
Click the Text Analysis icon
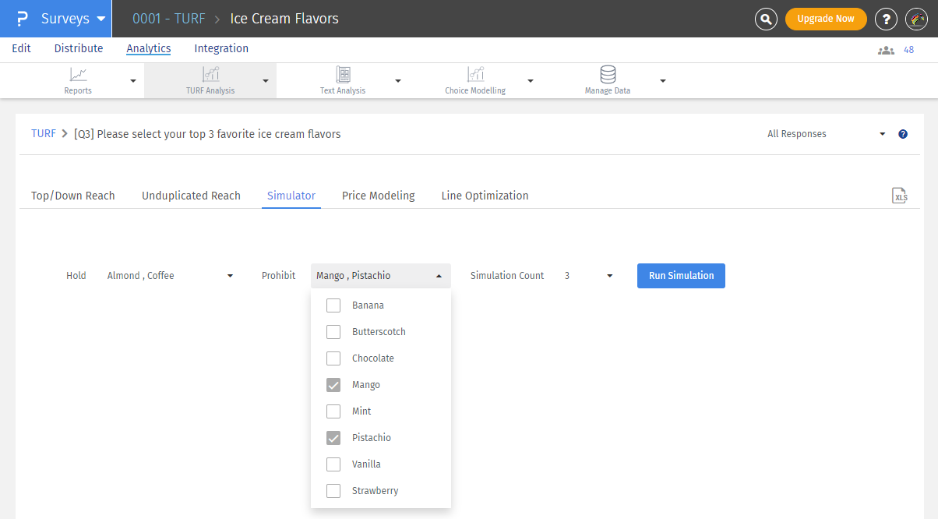coord(343,75)
